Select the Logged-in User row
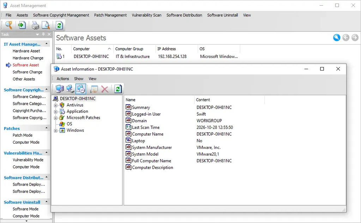This screenshot has width=361, height=223. click(x=194, y=114)
